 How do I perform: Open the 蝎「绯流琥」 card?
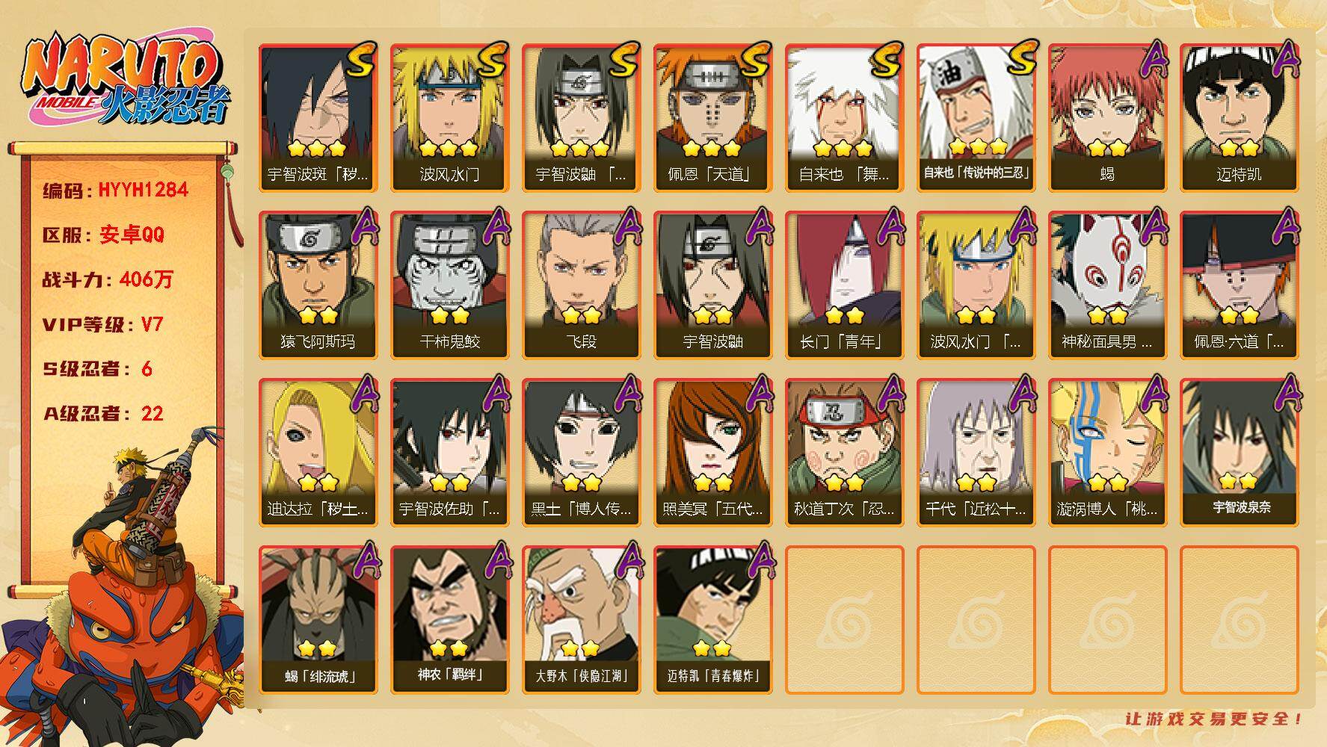(x=318, y=620)
